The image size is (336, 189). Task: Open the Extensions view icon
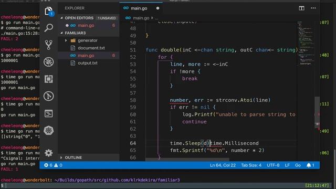pos(49,79)
